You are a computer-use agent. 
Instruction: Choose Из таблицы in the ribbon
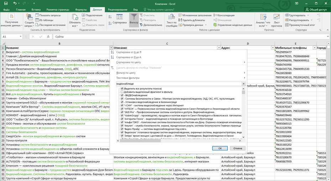coord(44,20)
